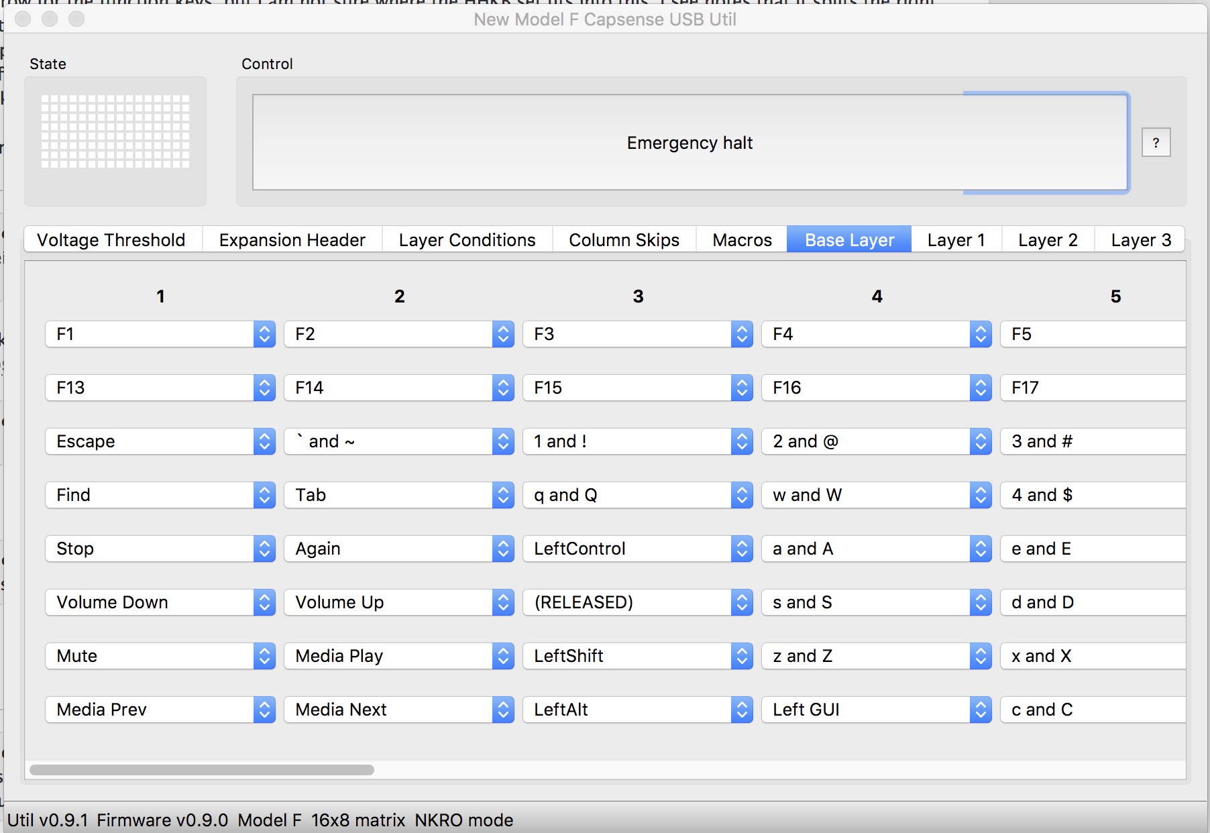Viewport: 1210px width, 833px height.
Task: Open the Left GUI dropdown
Action: point(876,710)
